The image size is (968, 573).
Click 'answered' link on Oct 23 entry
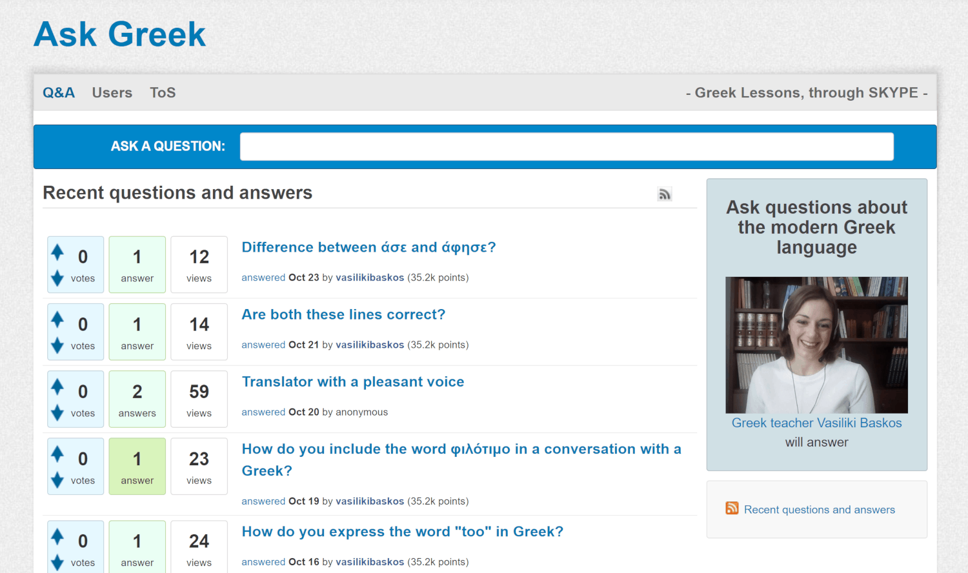tap(263, 277)
